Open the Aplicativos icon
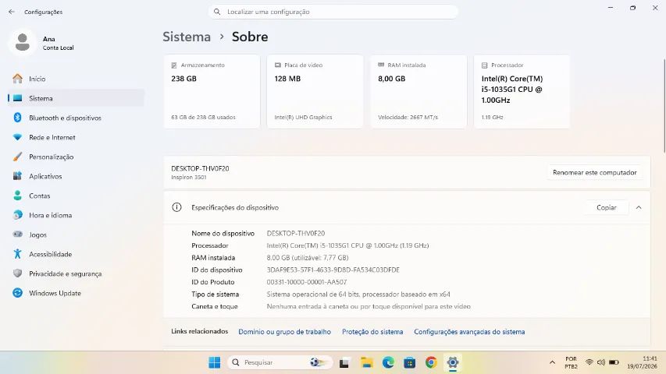The width and height of the screenshot is (666, 374). (x=17, y=176)
